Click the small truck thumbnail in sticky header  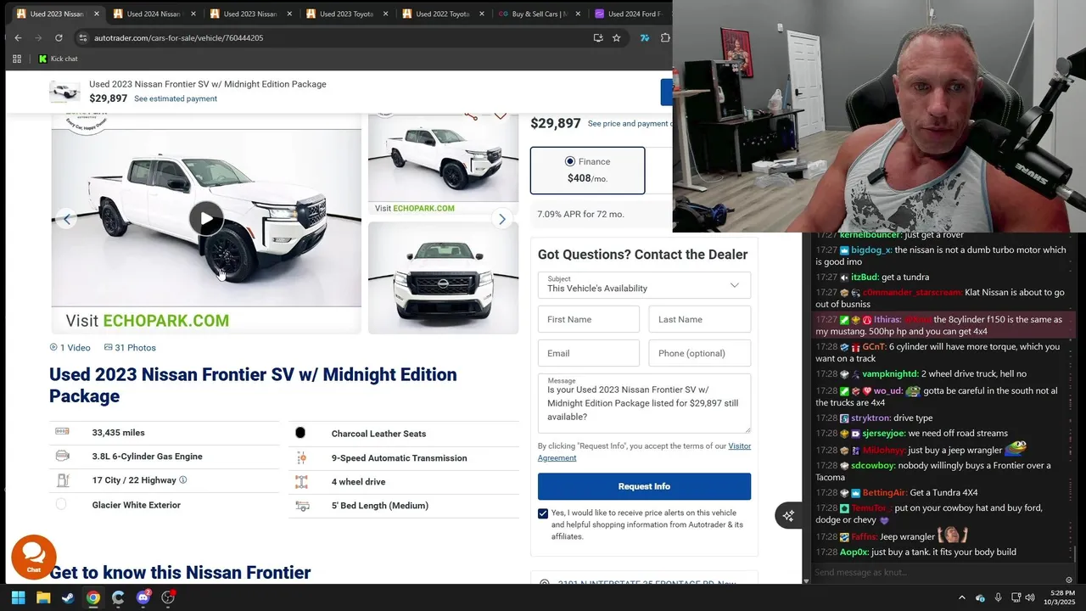(64, 92)
